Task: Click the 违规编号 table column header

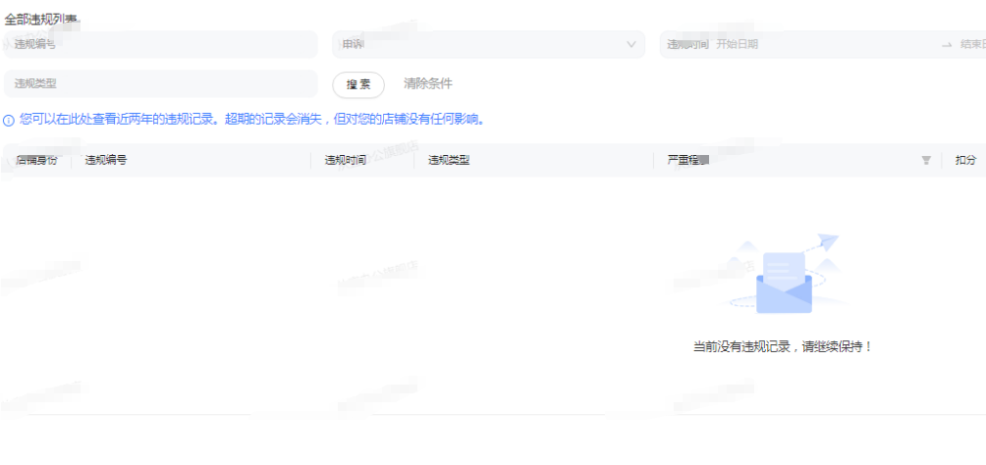Action: 106,160
